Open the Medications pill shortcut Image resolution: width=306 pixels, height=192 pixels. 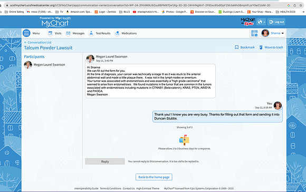click(x=126, y=33)
